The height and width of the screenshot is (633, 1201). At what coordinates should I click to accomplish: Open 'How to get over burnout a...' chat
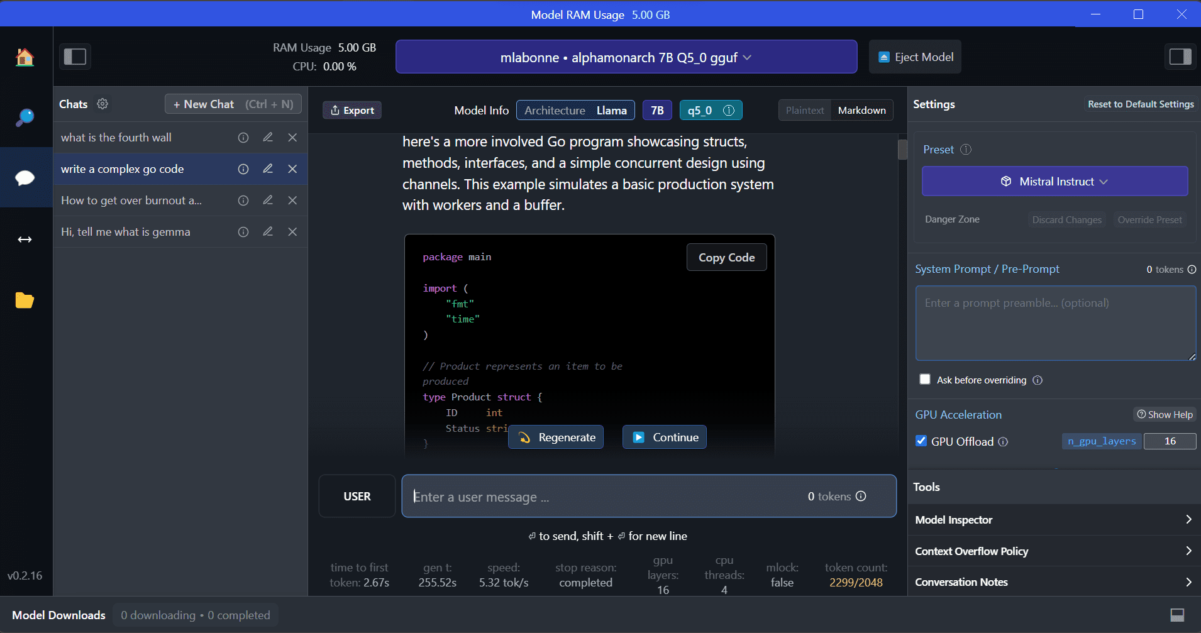point(180,201)
